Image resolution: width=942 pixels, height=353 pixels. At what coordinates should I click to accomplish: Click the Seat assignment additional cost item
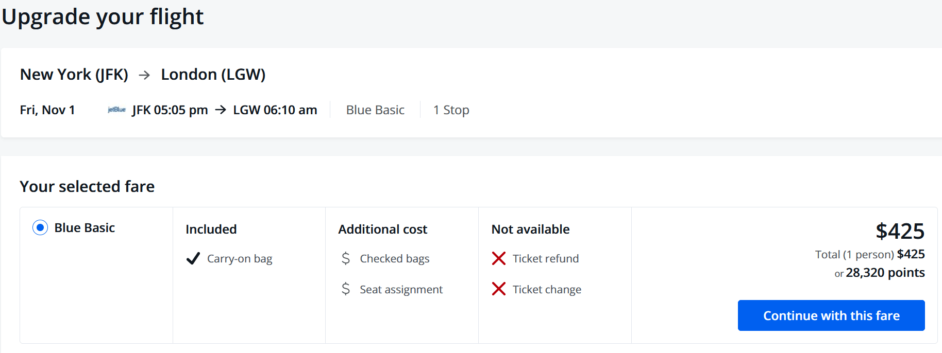tap(401, 290)
